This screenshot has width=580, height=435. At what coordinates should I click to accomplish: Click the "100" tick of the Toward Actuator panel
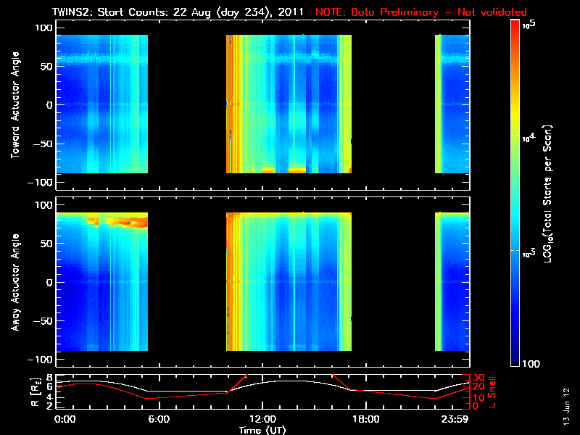point(43,28)
